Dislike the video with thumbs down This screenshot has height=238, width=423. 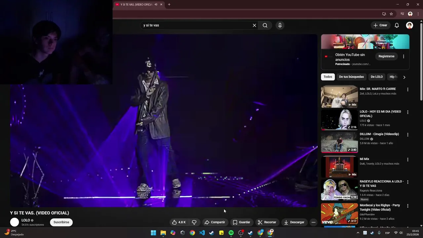[x=194, y=222]
